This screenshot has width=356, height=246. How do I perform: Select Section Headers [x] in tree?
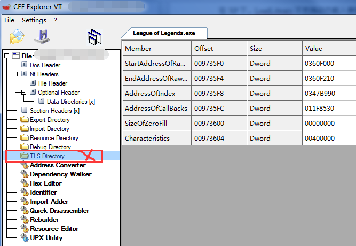[x=54, y=111]
